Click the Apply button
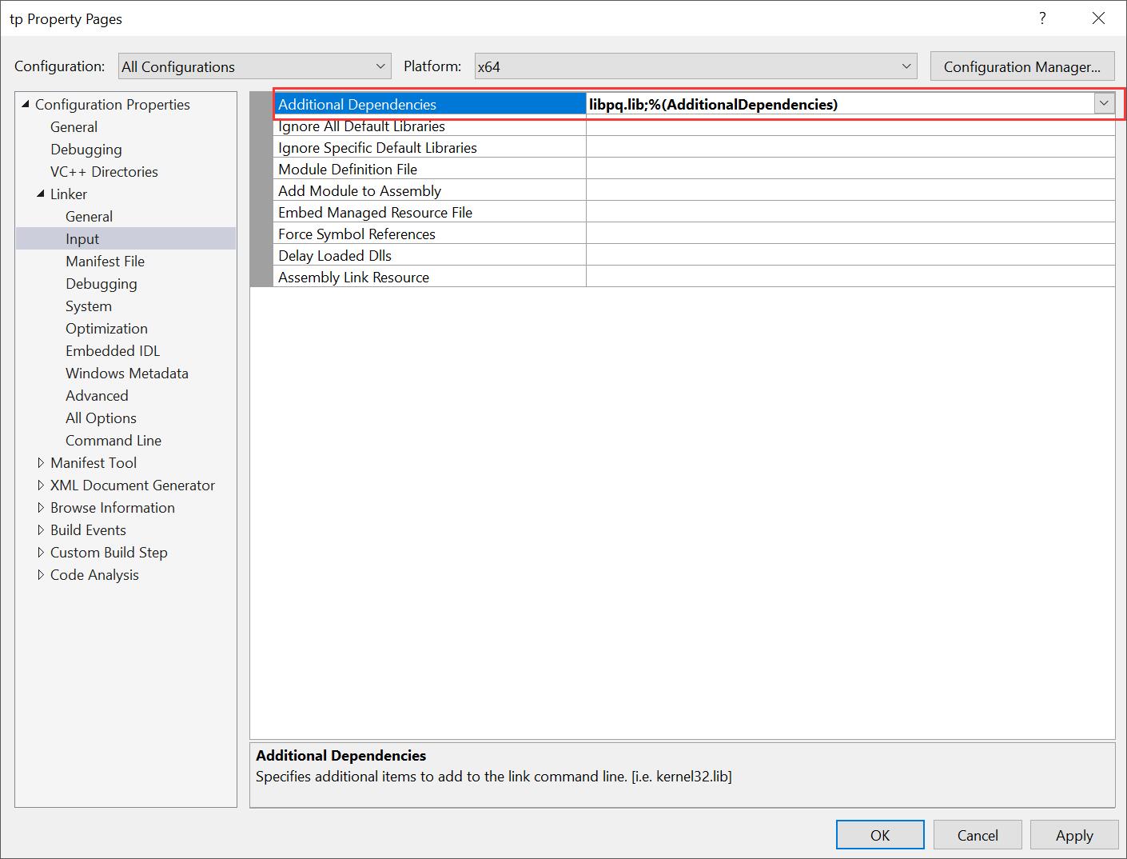1127x859 pixels. [x=1073, y=834]
